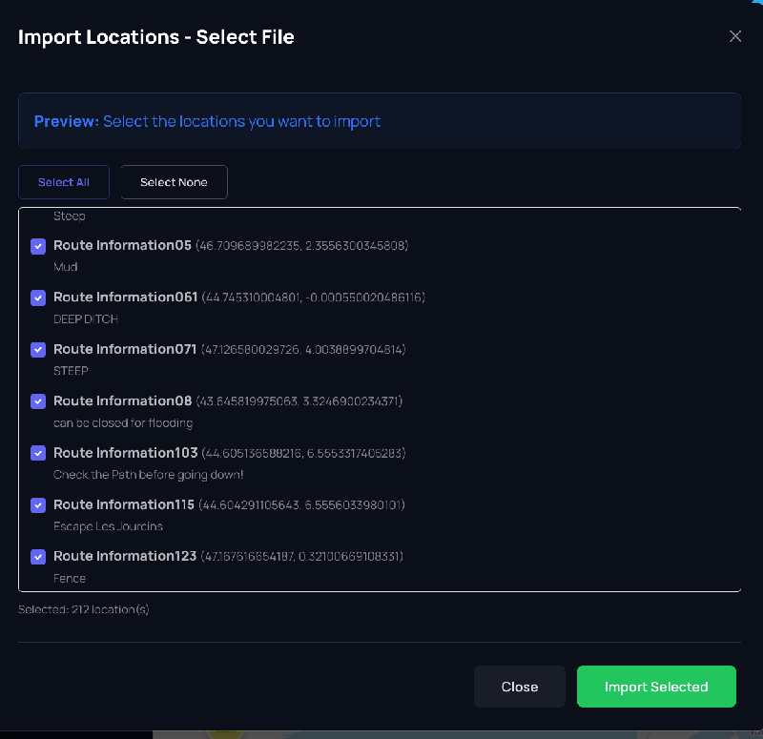Select the Route Information123 location label
Screen dimensions: 763x739
(x=125, y=556)
